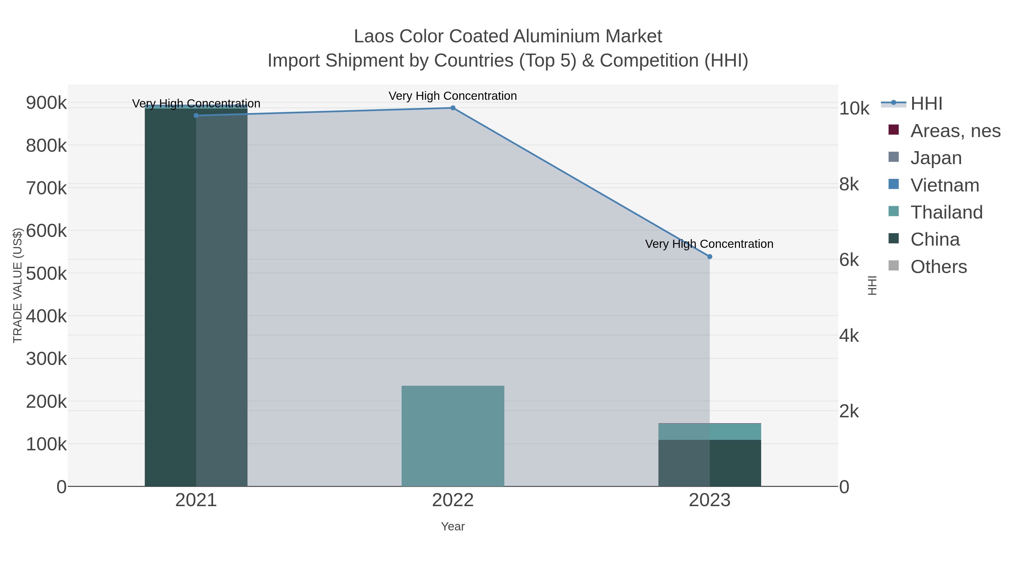Click the chart title Laos Color Coated Aluminium Market
This screenshot has width=1016, height=571.
[x=508, y=36]
